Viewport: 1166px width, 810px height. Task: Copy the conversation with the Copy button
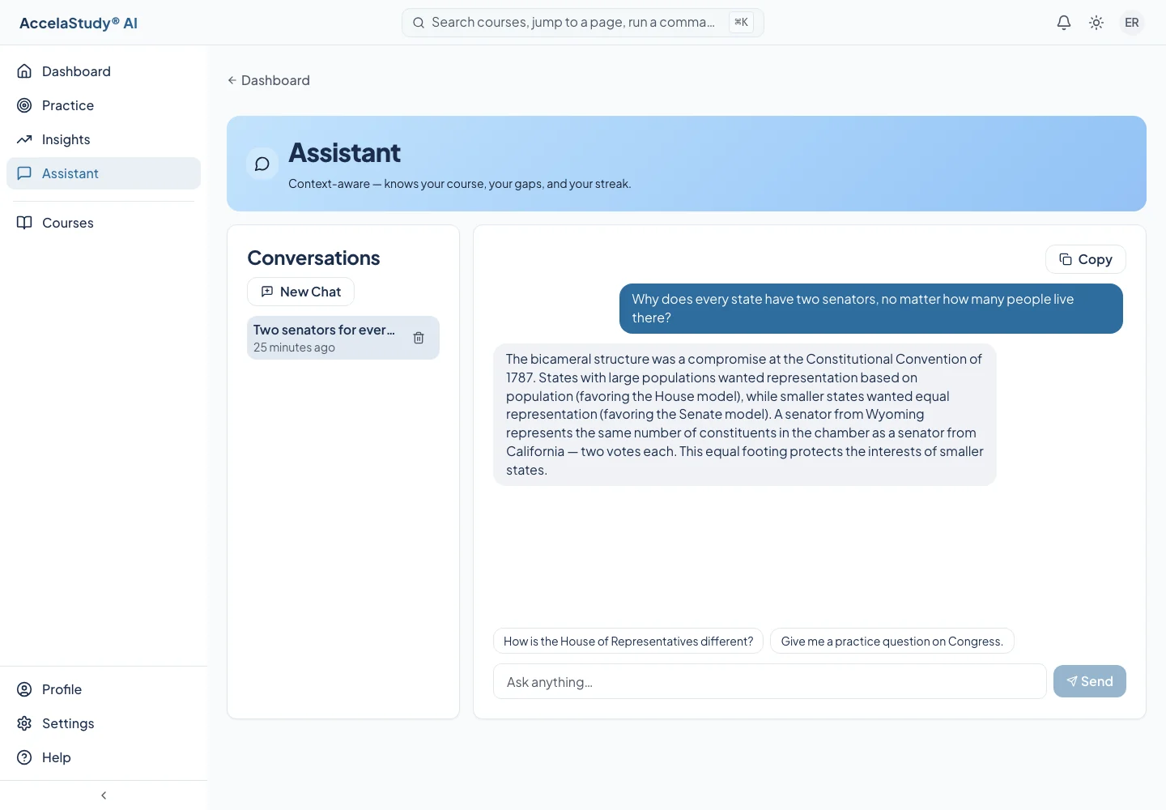(1086, 259)
